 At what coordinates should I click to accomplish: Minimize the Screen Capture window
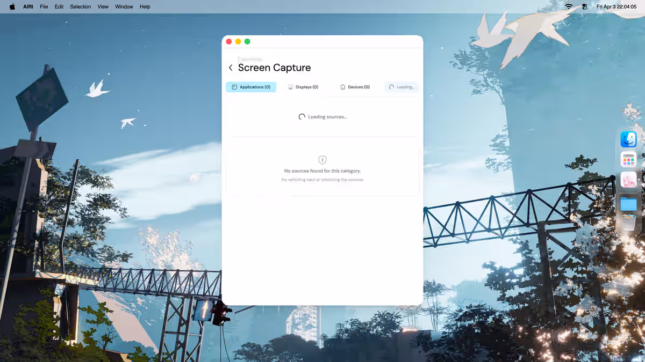pyautogui.click(x=238, y=42)
